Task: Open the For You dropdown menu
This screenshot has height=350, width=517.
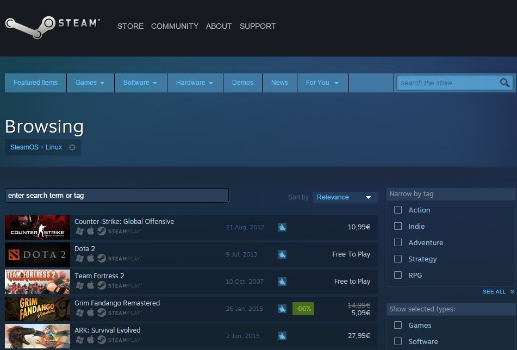Action: [x=322, y=83]
